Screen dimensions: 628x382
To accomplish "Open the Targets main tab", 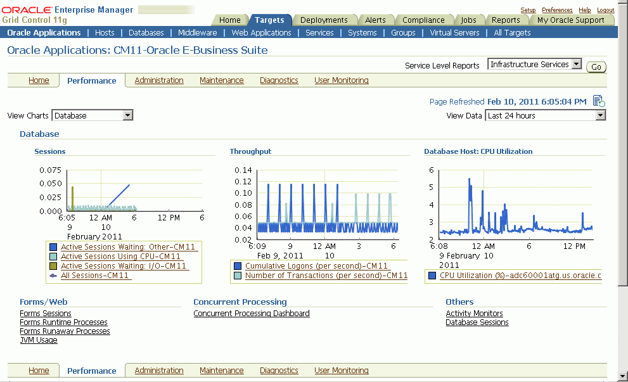I will [x=269, y=20].
